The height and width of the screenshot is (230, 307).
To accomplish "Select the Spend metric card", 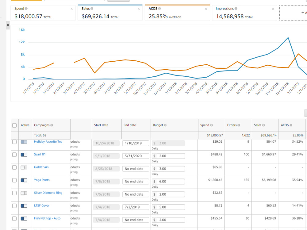I will pos(43,13).
